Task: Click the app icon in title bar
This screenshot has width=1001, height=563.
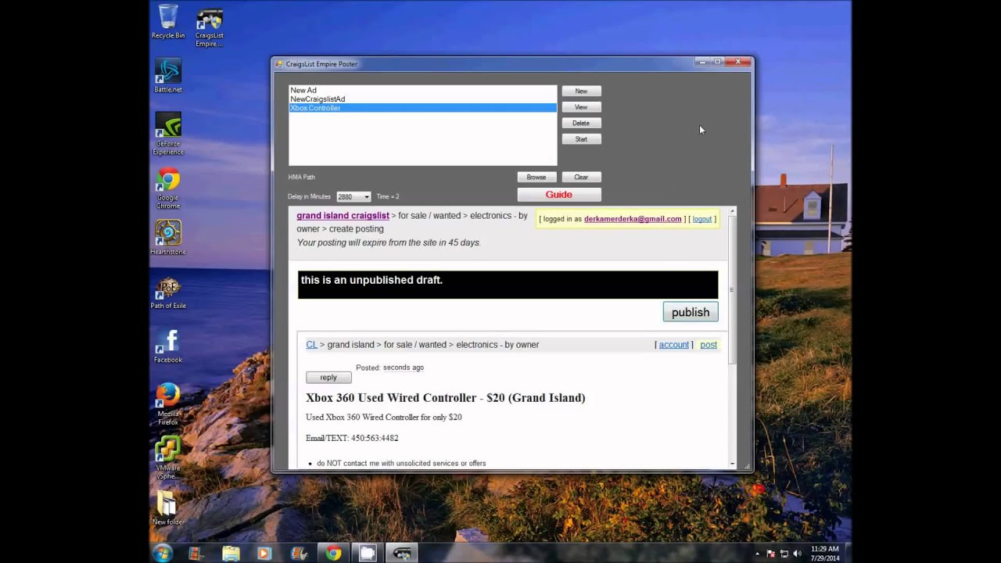Action: click(279, 64)
